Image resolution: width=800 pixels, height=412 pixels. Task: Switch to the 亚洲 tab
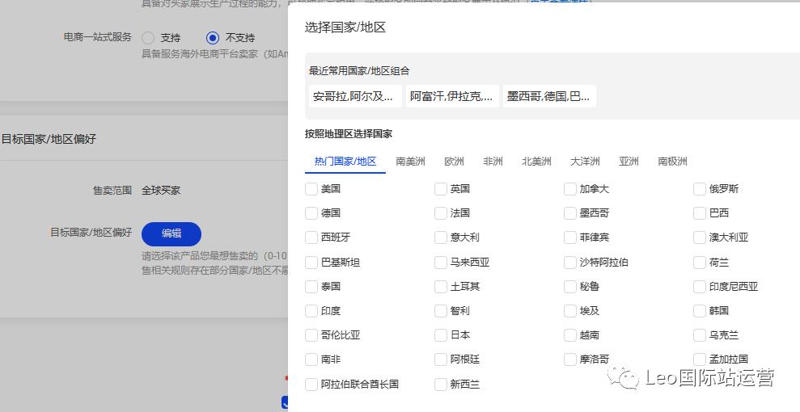(x=629, y=162)
